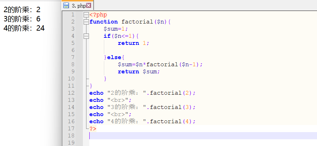Collapse the if($n<=1) fold marker
The width and height of the screenshot is (317, 146).
click(86, 36)
